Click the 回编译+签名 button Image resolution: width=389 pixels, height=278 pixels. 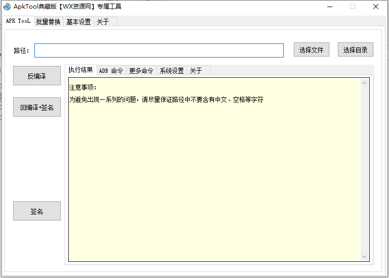(37, 107)
